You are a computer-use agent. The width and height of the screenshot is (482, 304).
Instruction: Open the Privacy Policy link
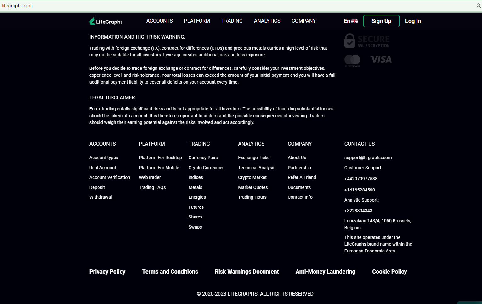pyautogui.click(x=107, y=272)
